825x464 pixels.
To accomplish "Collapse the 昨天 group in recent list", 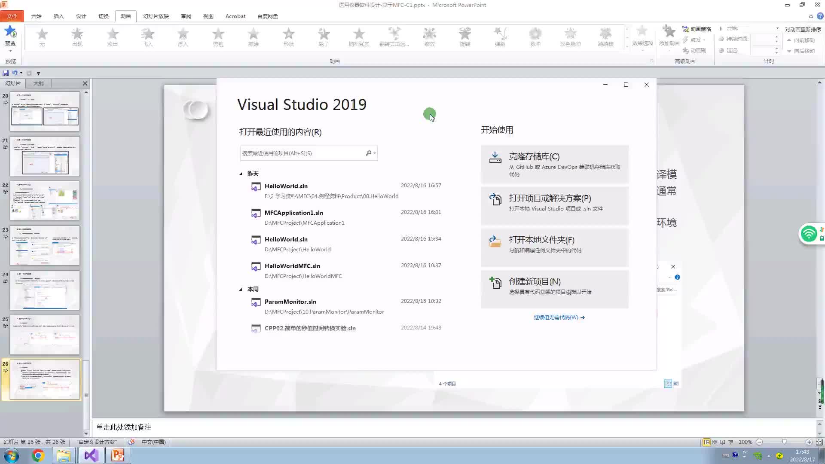I will (x=241, y=174).
